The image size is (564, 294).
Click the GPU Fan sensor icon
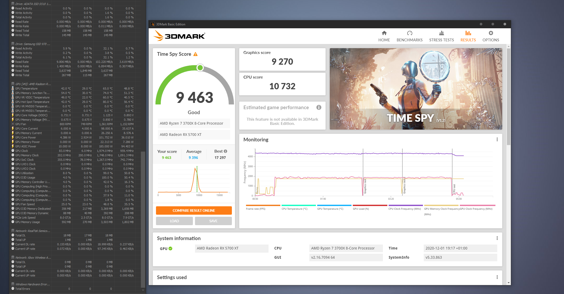pos(13,124)
